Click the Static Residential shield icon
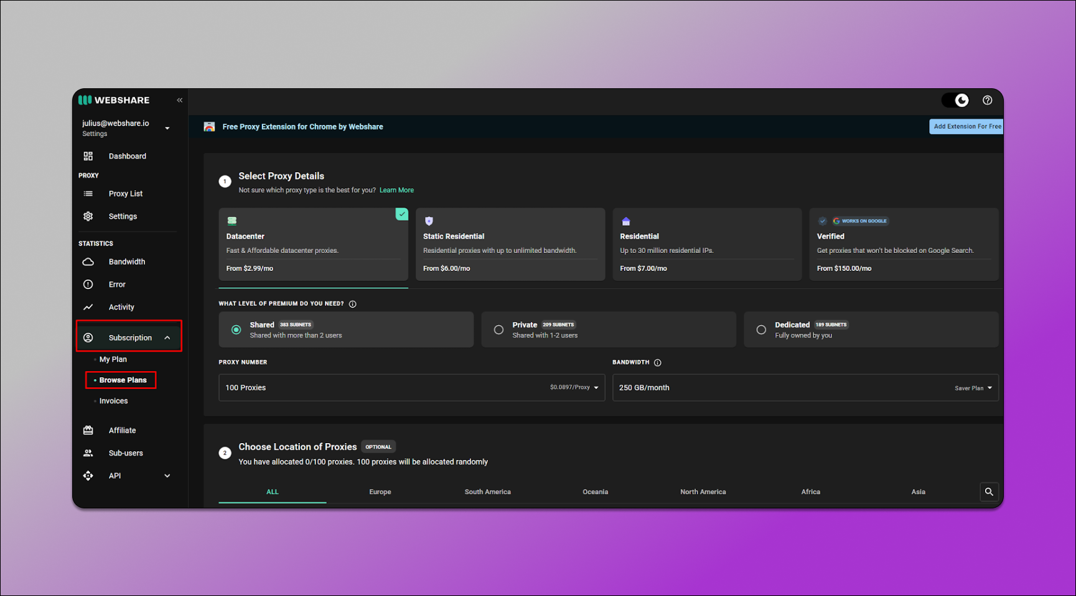This screenshot has height=596, width=1076. 429,221
